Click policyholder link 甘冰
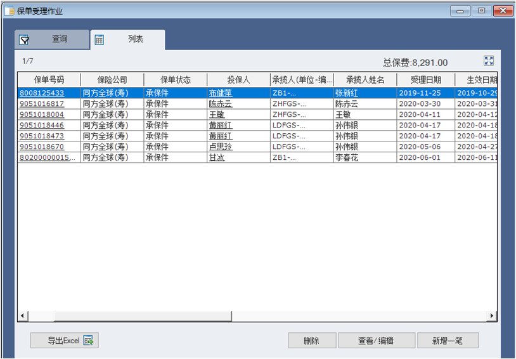The height and width of the screenshot is (359, 516). coord(217,157)
